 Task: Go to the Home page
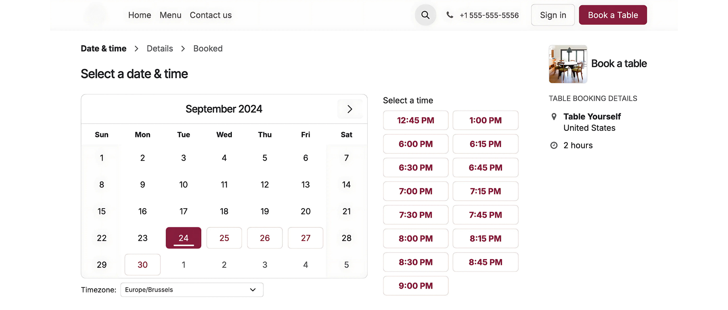(x=139, y=15)
